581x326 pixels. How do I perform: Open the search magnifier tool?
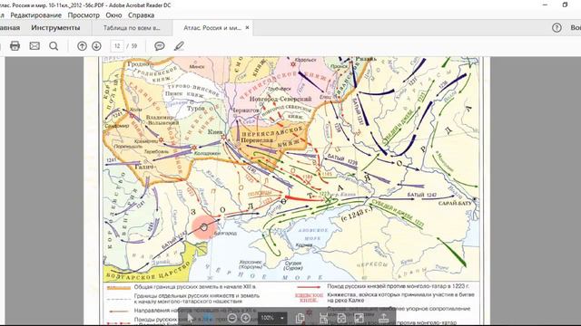54,46
